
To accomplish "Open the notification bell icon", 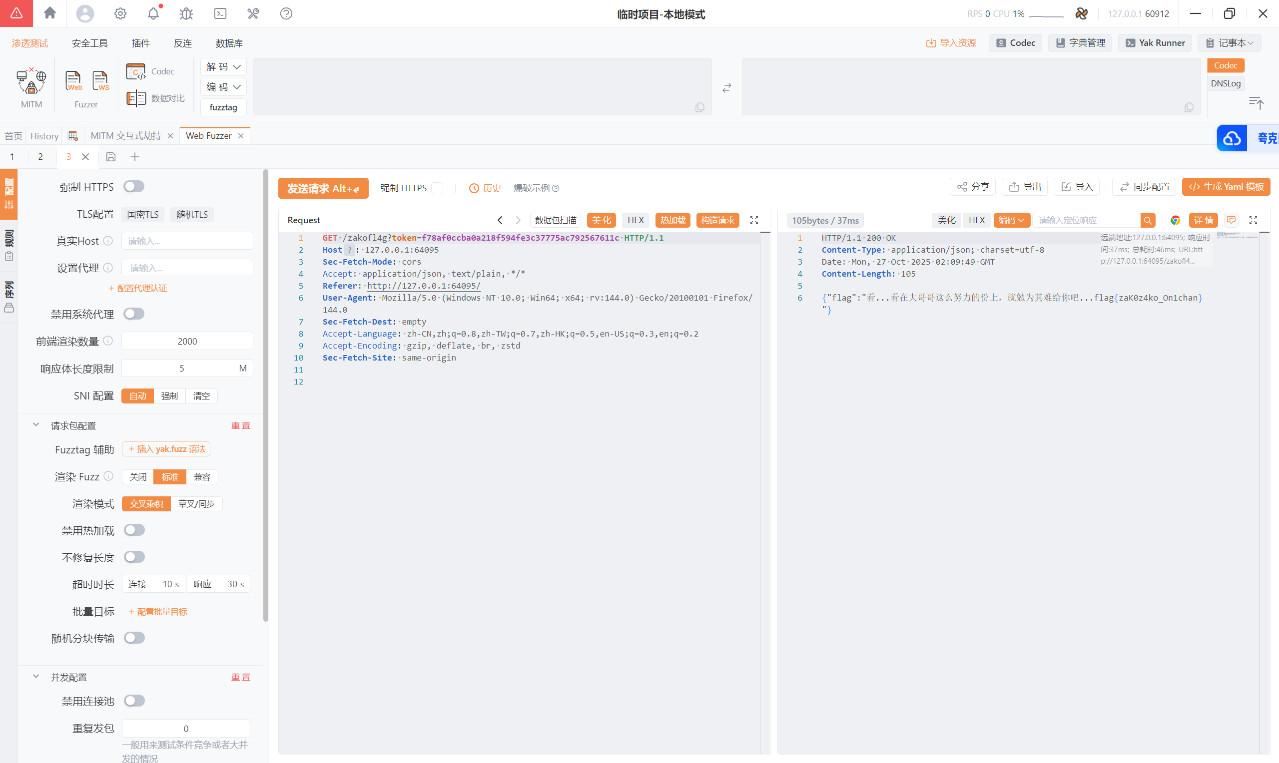I will [x=153, y=13].
